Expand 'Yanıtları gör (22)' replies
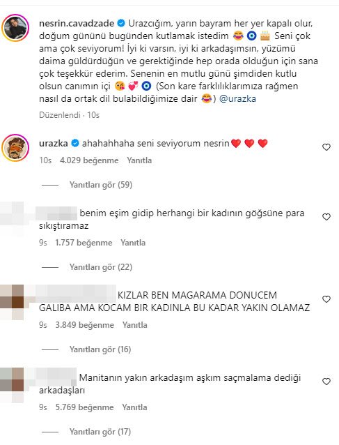 pos(101,267)
